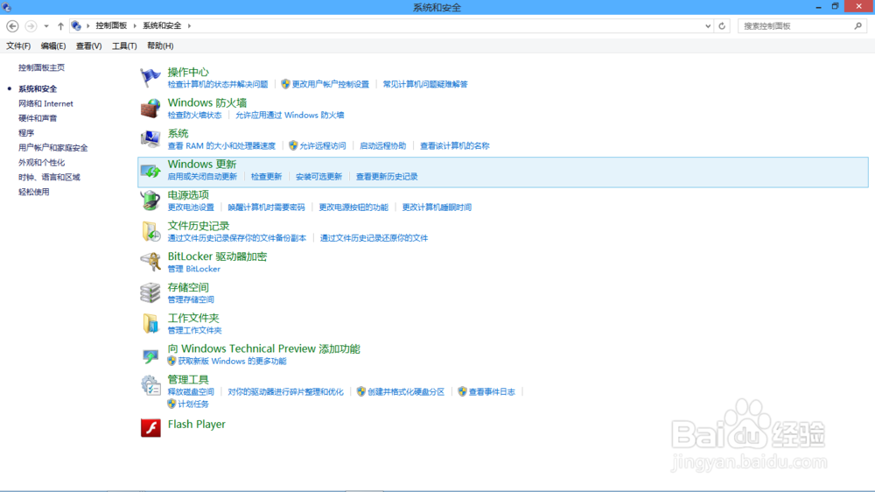Click the 文件历史记录 folder icon
Screen dimensions: 875x492
(150, 230)
